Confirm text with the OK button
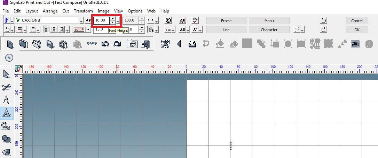378x158 pixels. 357,30
